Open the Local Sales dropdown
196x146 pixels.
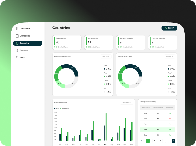point(127,103)
